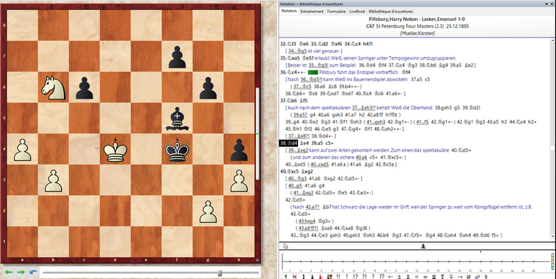Click the game header with players' names

point(416,20)
